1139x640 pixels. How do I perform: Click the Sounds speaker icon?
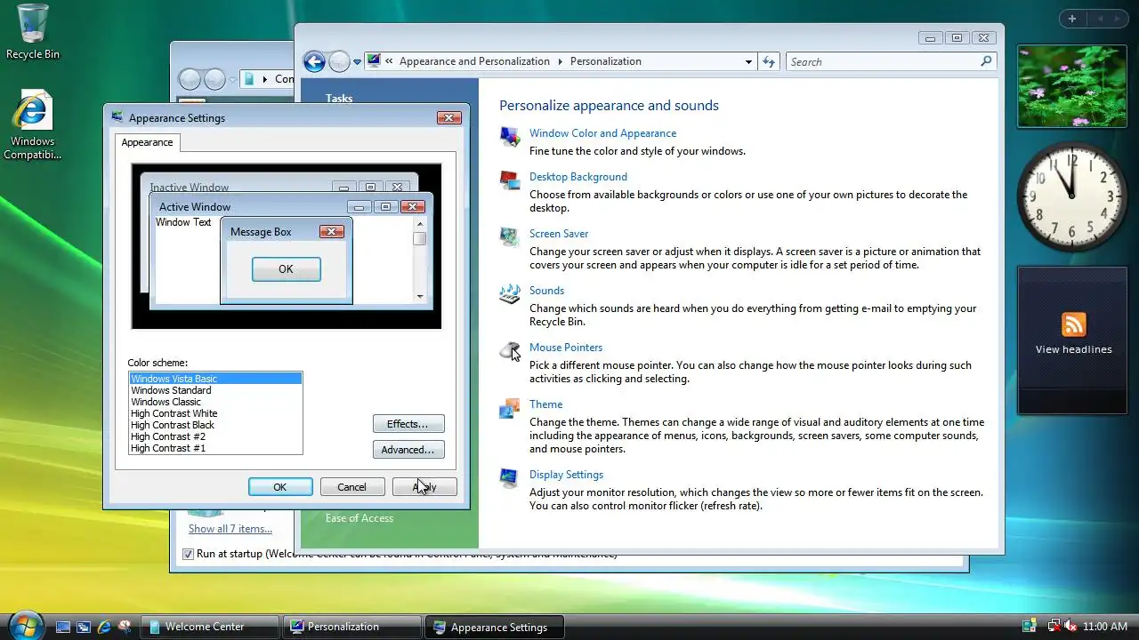click(x=510, y=293)
